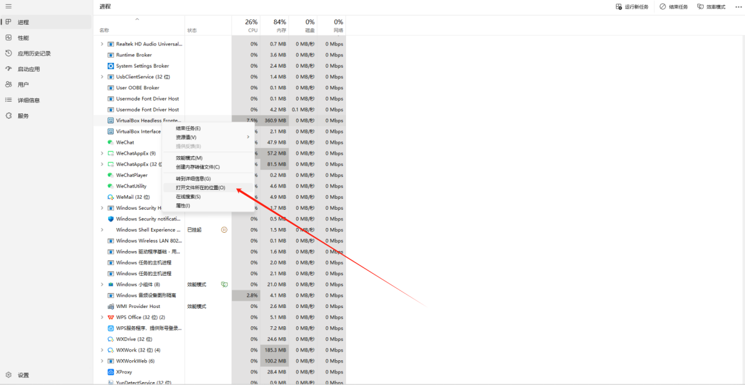745x385 pixels.
Task: Sort by the 网络 column header
Action: click(332, 25)
